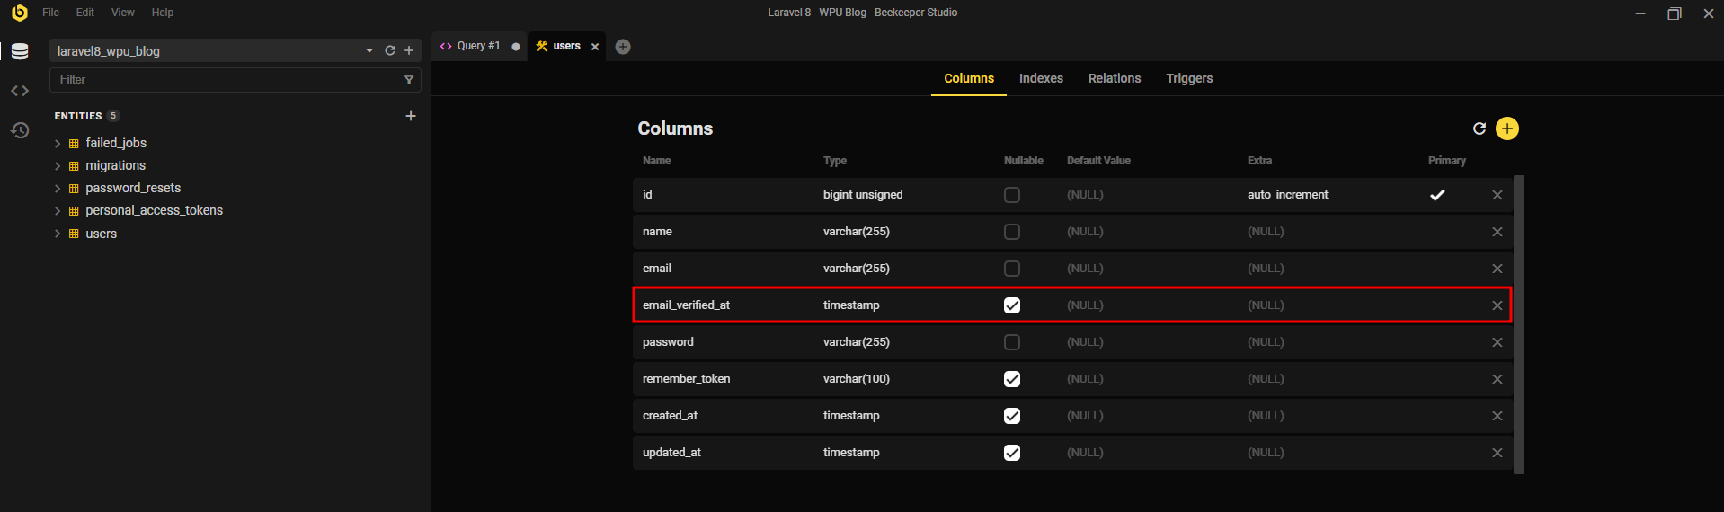Enable Nullable checkbox for password column
The image size is (1724, 512).
click(1012, 342)
